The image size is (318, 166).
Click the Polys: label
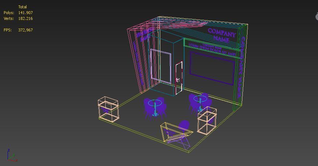click(x=9, y=13)
